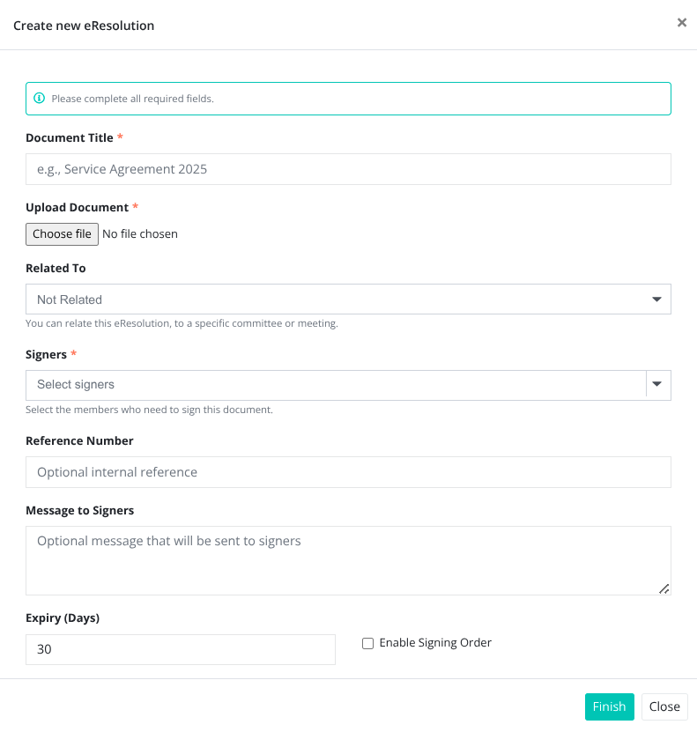Click the 'Enable Signing Order' label text
This screenshot has height=732, width=697.
[x=435, y=643]
